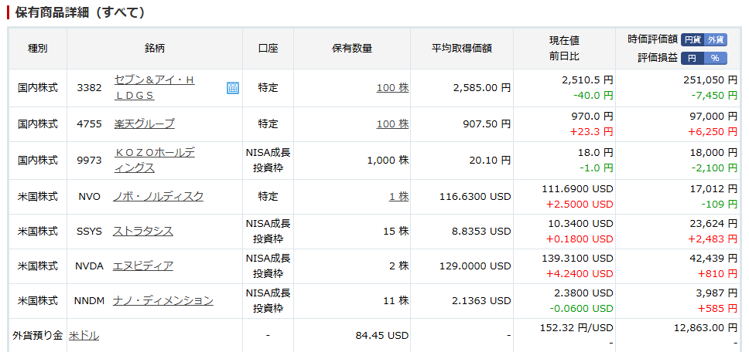Select 84.45 USD deposit amount
749x352 pixels.
pyautogui.click(x=382, y=335)
